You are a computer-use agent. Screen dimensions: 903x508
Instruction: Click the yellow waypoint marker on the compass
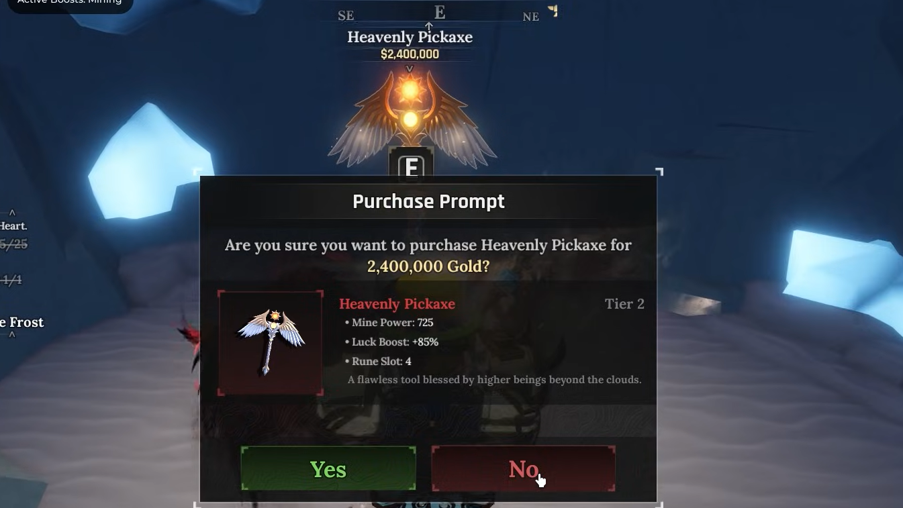pyautogui.click(x=553, y=10)
